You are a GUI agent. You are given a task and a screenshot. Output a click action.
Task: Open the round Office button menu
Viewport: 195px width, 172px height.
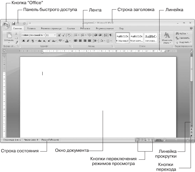(x=6, y=25)
